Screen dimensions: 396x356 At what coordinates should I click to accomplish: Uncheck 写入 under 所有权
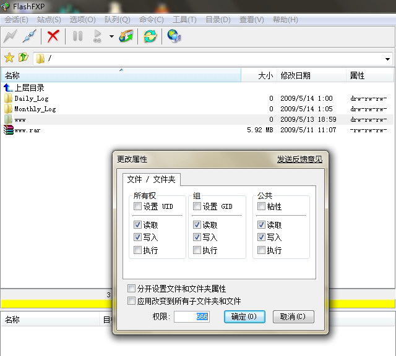point(137,237)
